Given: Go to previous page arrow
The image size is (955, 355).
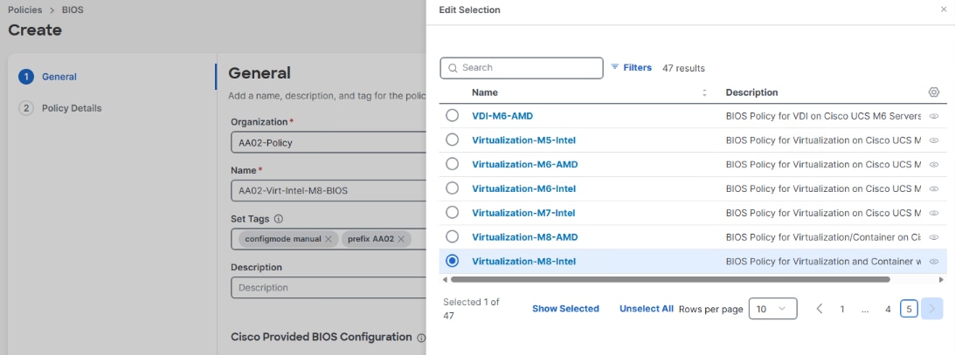Looking at the screenshot, I should click(820, 309).
